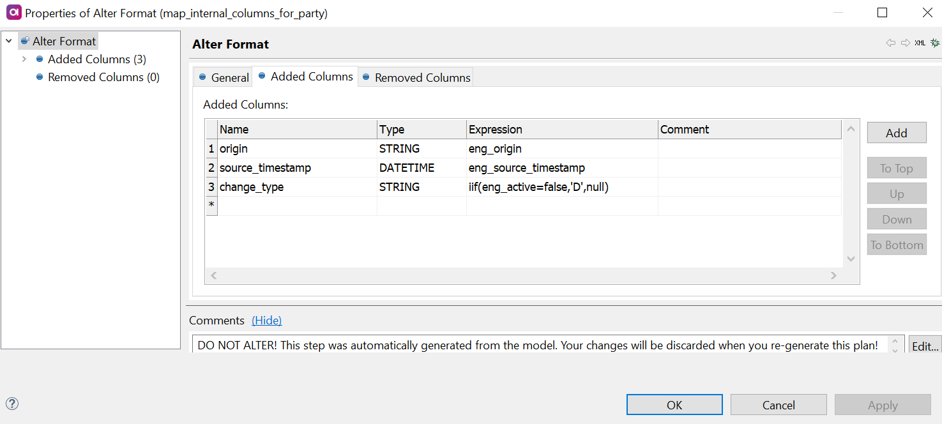
Task: Click the back navigation arrow icon
Action: (x=890, y=43)
